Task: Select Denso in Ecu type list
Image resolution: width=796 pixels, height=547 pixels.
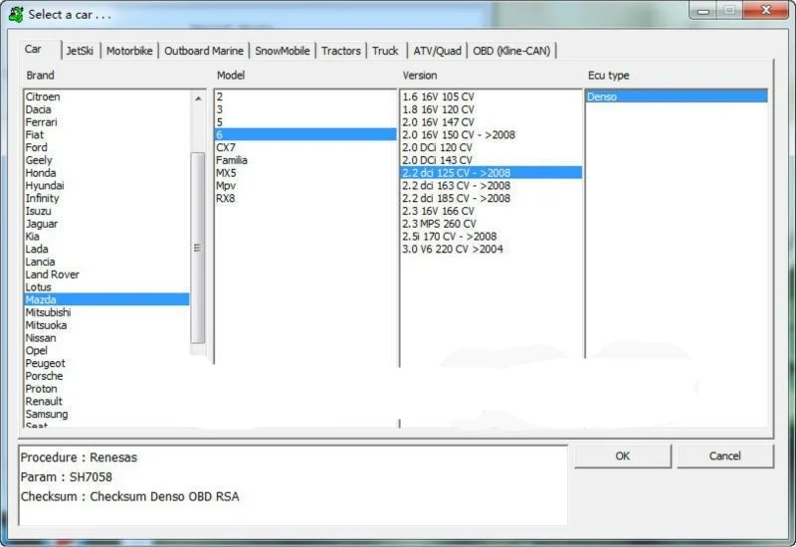Action: (677, 96)
